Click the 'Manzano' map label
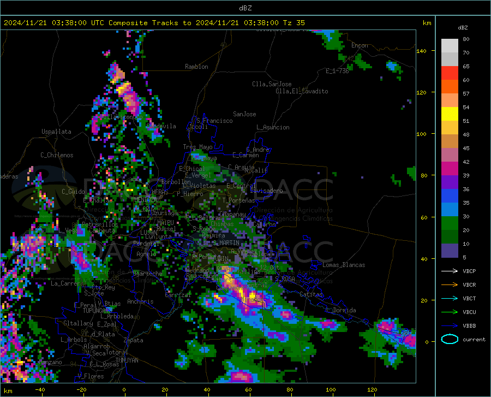Screen dimensions: 491x397 pos(50,362)
